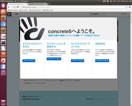
Task: Switch to the KNTS_Concrete5 tab
Action: (17, 4)
